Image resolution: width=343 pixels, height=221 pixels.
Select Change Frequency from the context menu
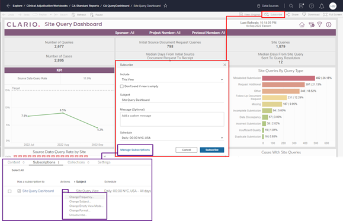pos(81,197)
